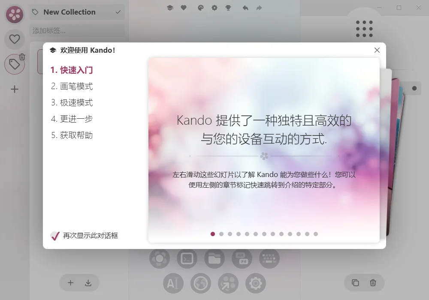Pick the submenu flower item type
The image size is (429, 300).
[x=160, y=258]
